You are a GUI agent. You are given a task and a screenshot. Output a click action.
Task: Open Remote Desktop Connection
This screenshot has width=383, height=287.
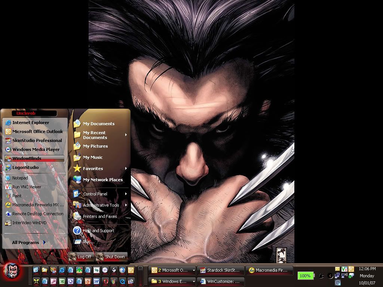pos(34,214)
